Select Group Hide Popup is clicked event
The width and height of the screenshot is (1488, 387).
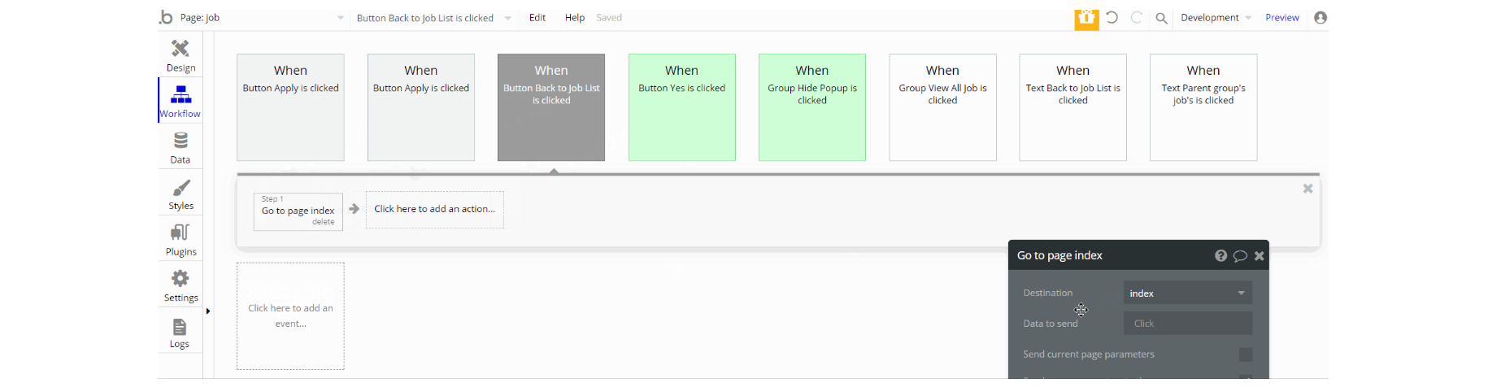tap(812, 107)
